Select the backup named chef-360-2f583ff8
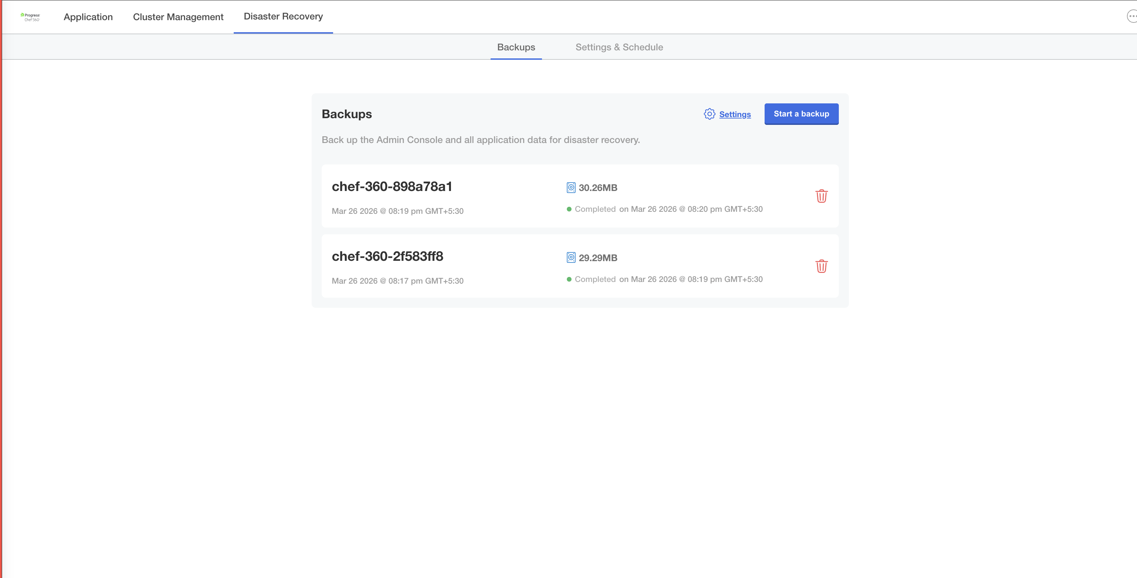Viewport: 1137px width, 578px height. [x=388, y=256]
